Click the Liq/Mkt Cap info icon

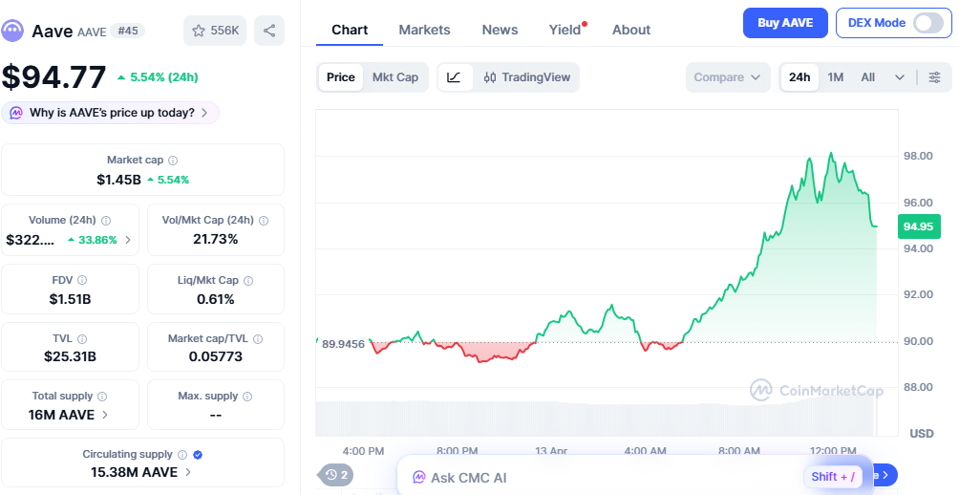248,281
